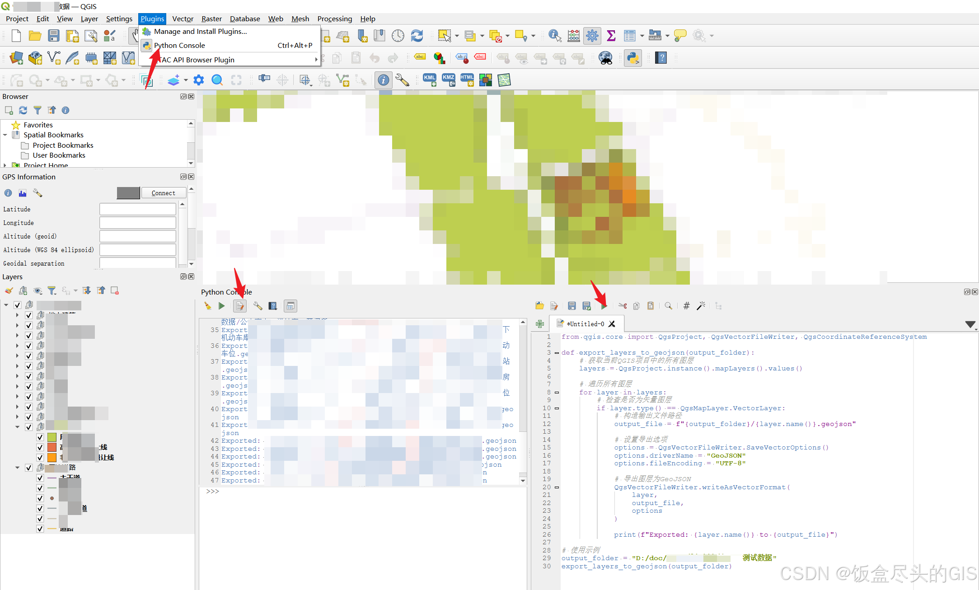Open the Plugins menu
The image size is (979, 590).
point(152,19)
